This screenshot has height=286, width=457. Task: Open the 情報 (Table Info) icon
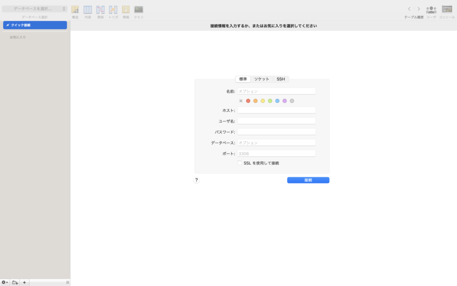(x=125, y=9)
